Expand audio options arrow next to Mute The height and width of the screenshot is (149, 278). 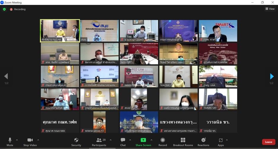tap(17, 140)
